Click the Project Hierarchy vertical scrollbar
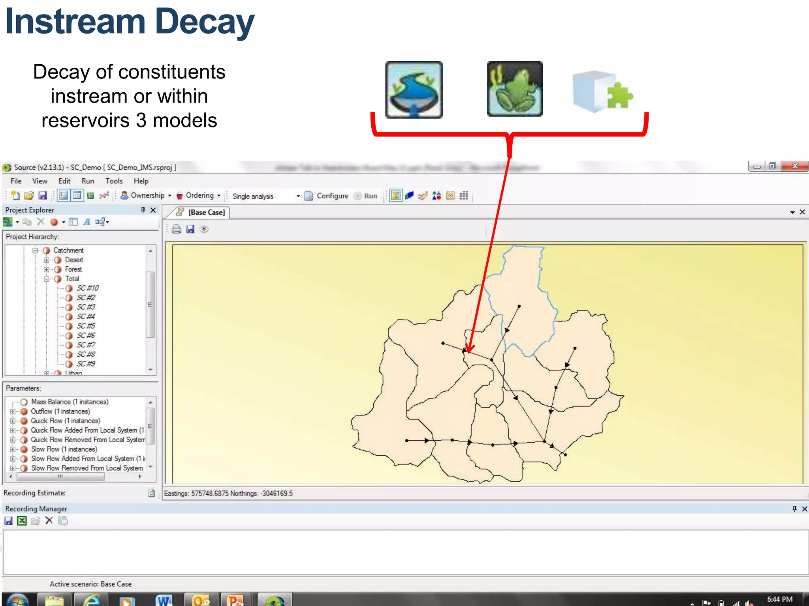Screen dimensions: 809x606 (x=150, y=305)
